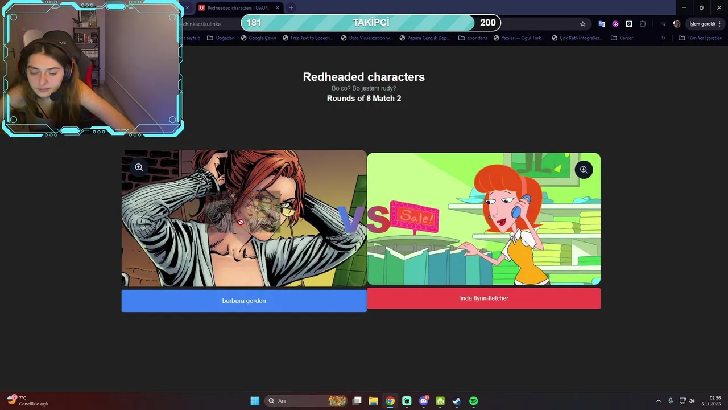Open the Google Translate extension icon
This screenshot has height=410, width=728.
click(x=601, y=24)
